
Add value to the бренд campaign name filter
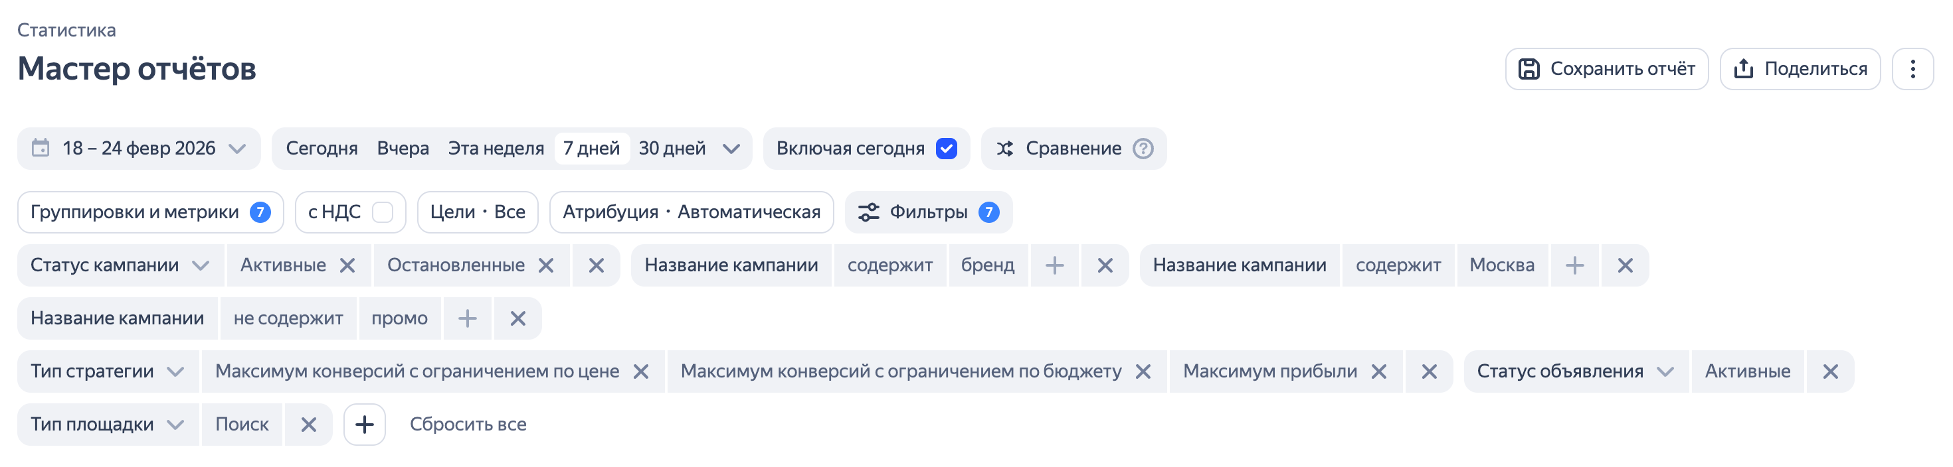(1054, 265)
